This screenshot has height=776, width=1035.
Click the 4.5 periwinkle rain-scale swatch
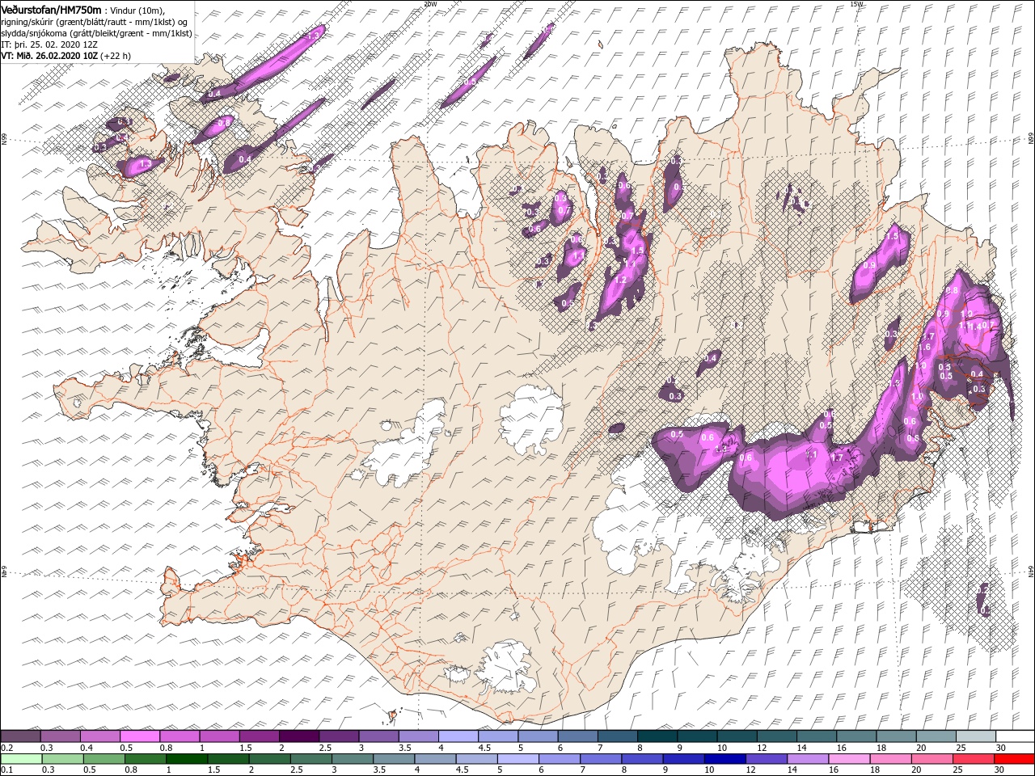point(476,759)
